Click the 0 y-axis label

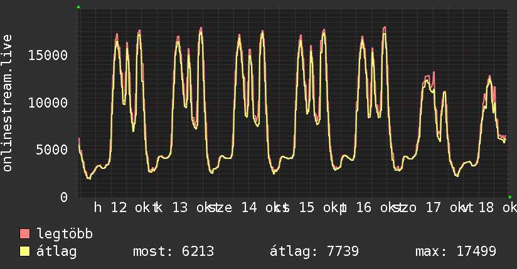click(x=64, y=197)
